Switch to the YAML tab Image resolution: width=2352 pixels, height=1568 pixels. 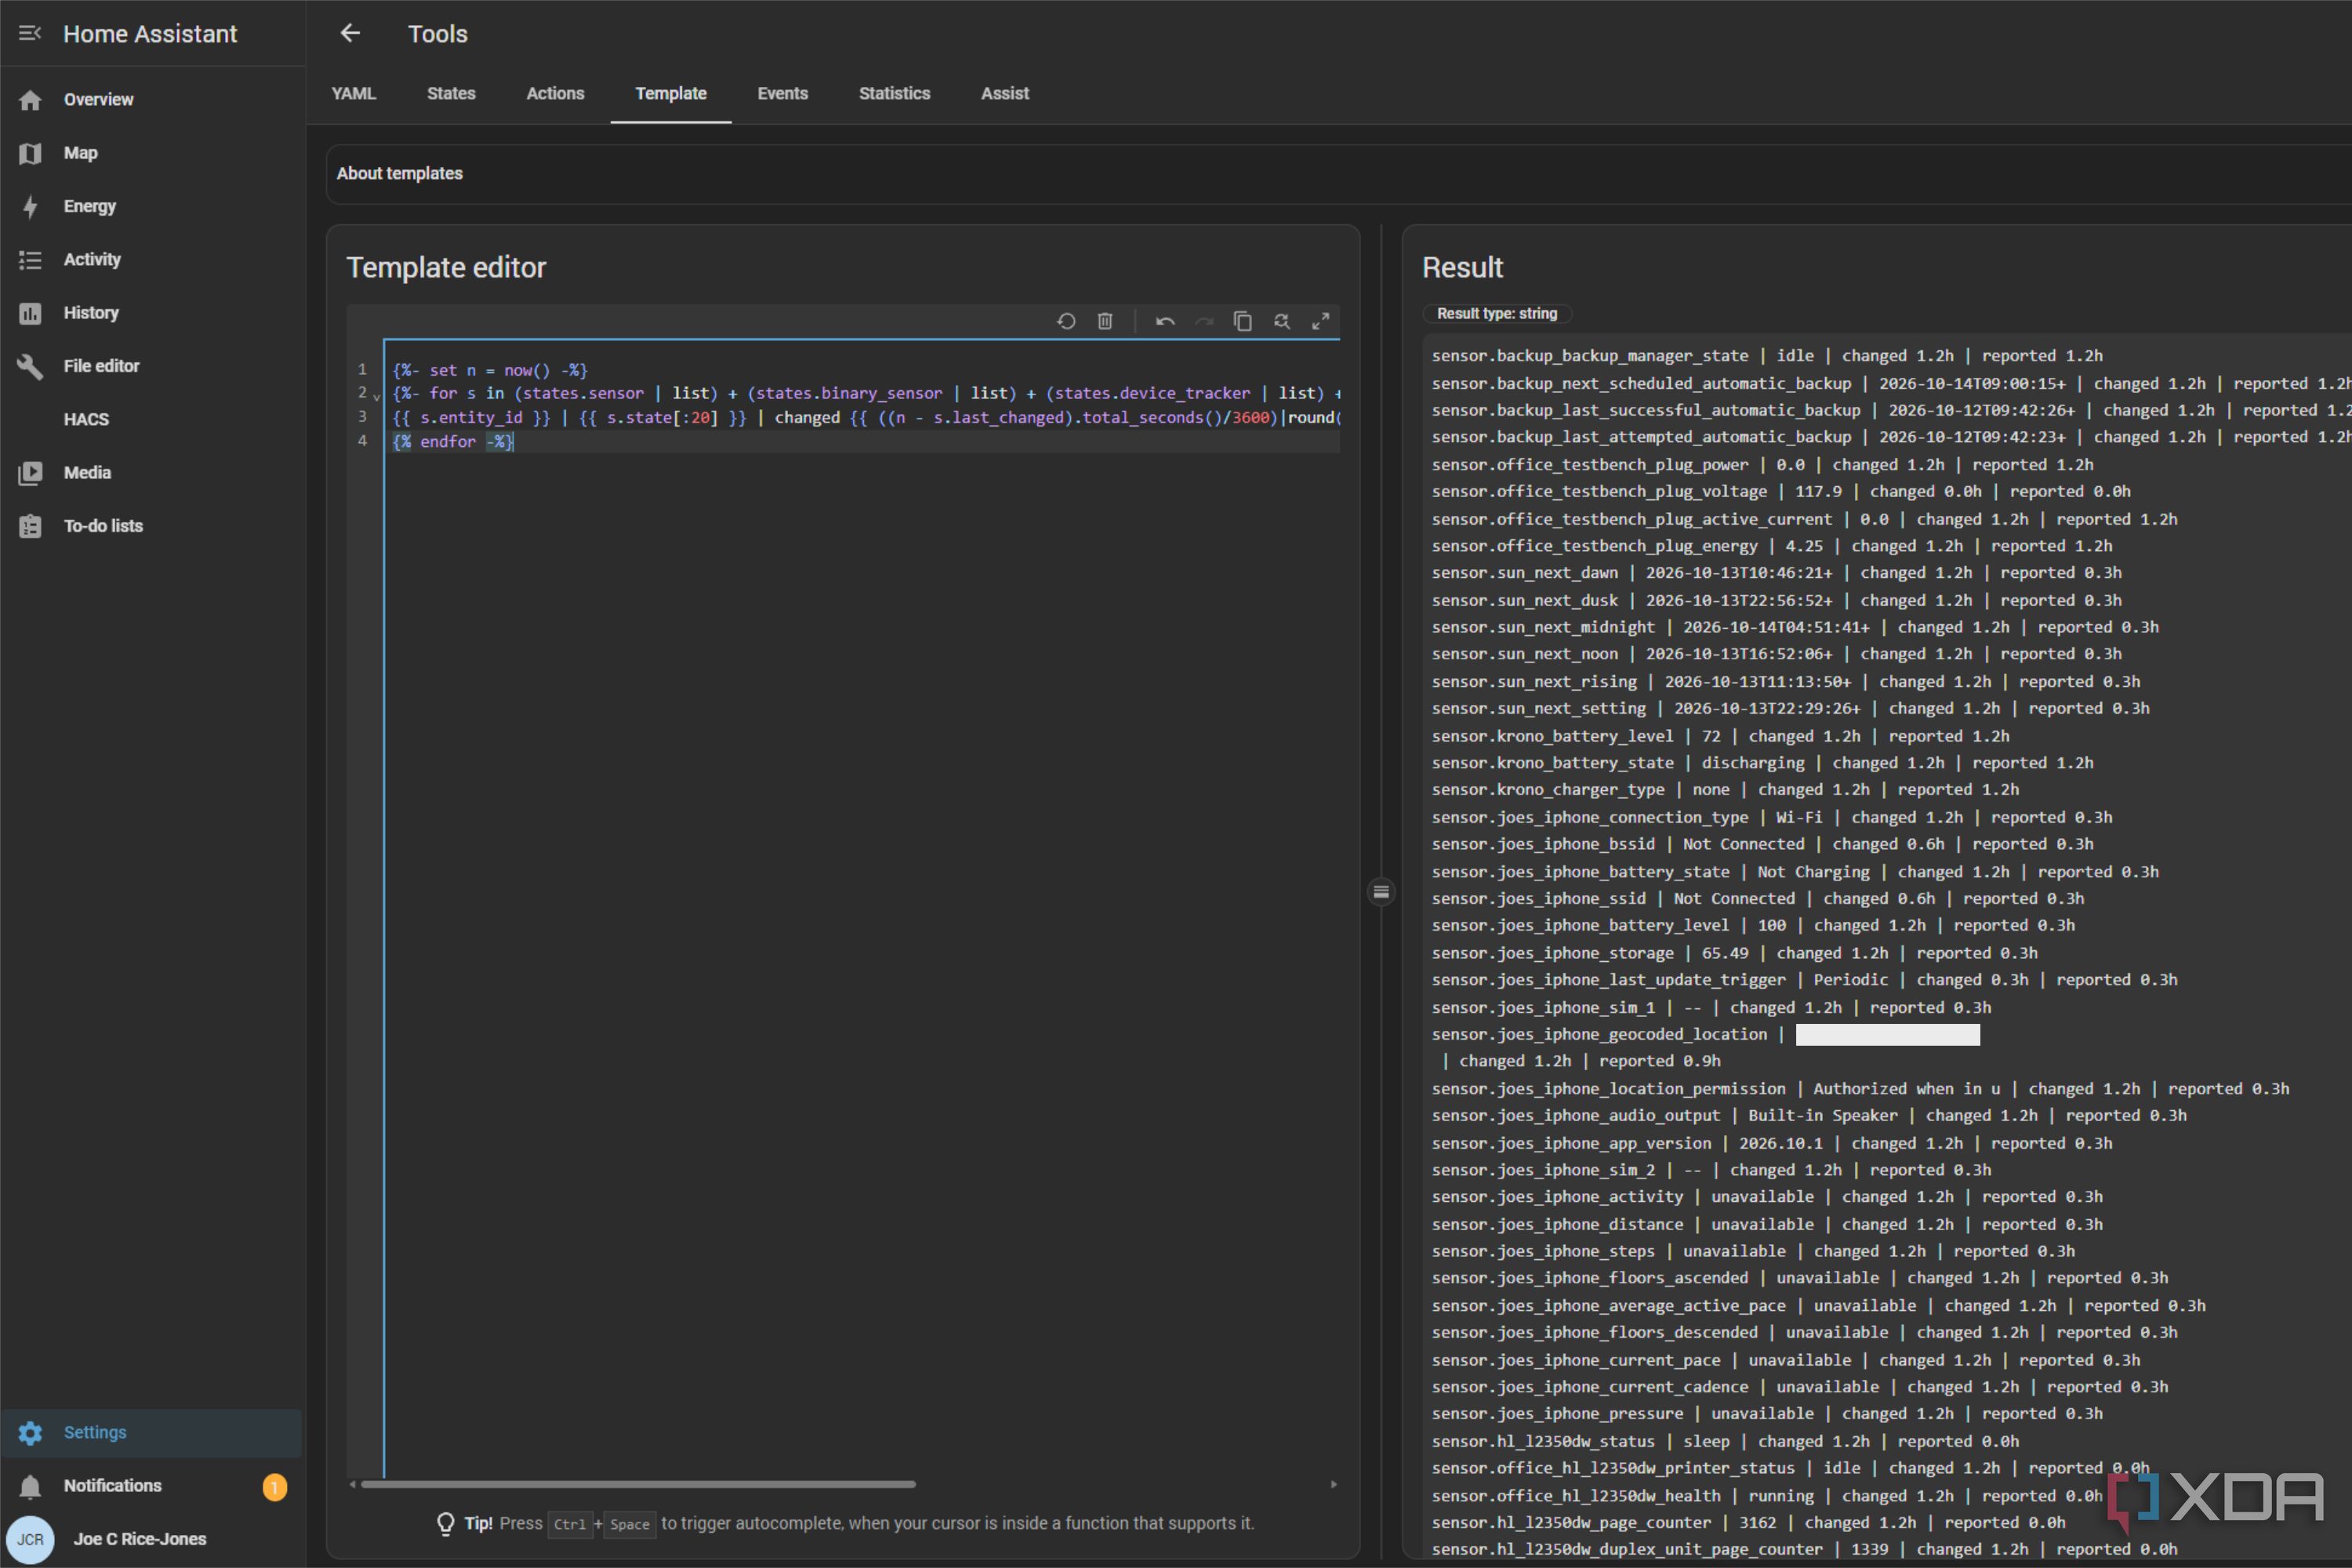click(x=354, y=93)
